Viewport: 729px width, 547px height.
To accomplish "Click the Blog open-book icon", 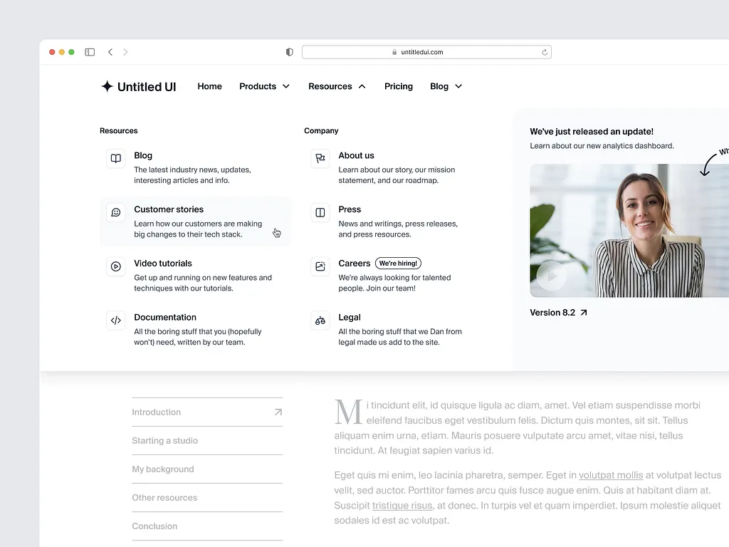I will coord(115,158).
